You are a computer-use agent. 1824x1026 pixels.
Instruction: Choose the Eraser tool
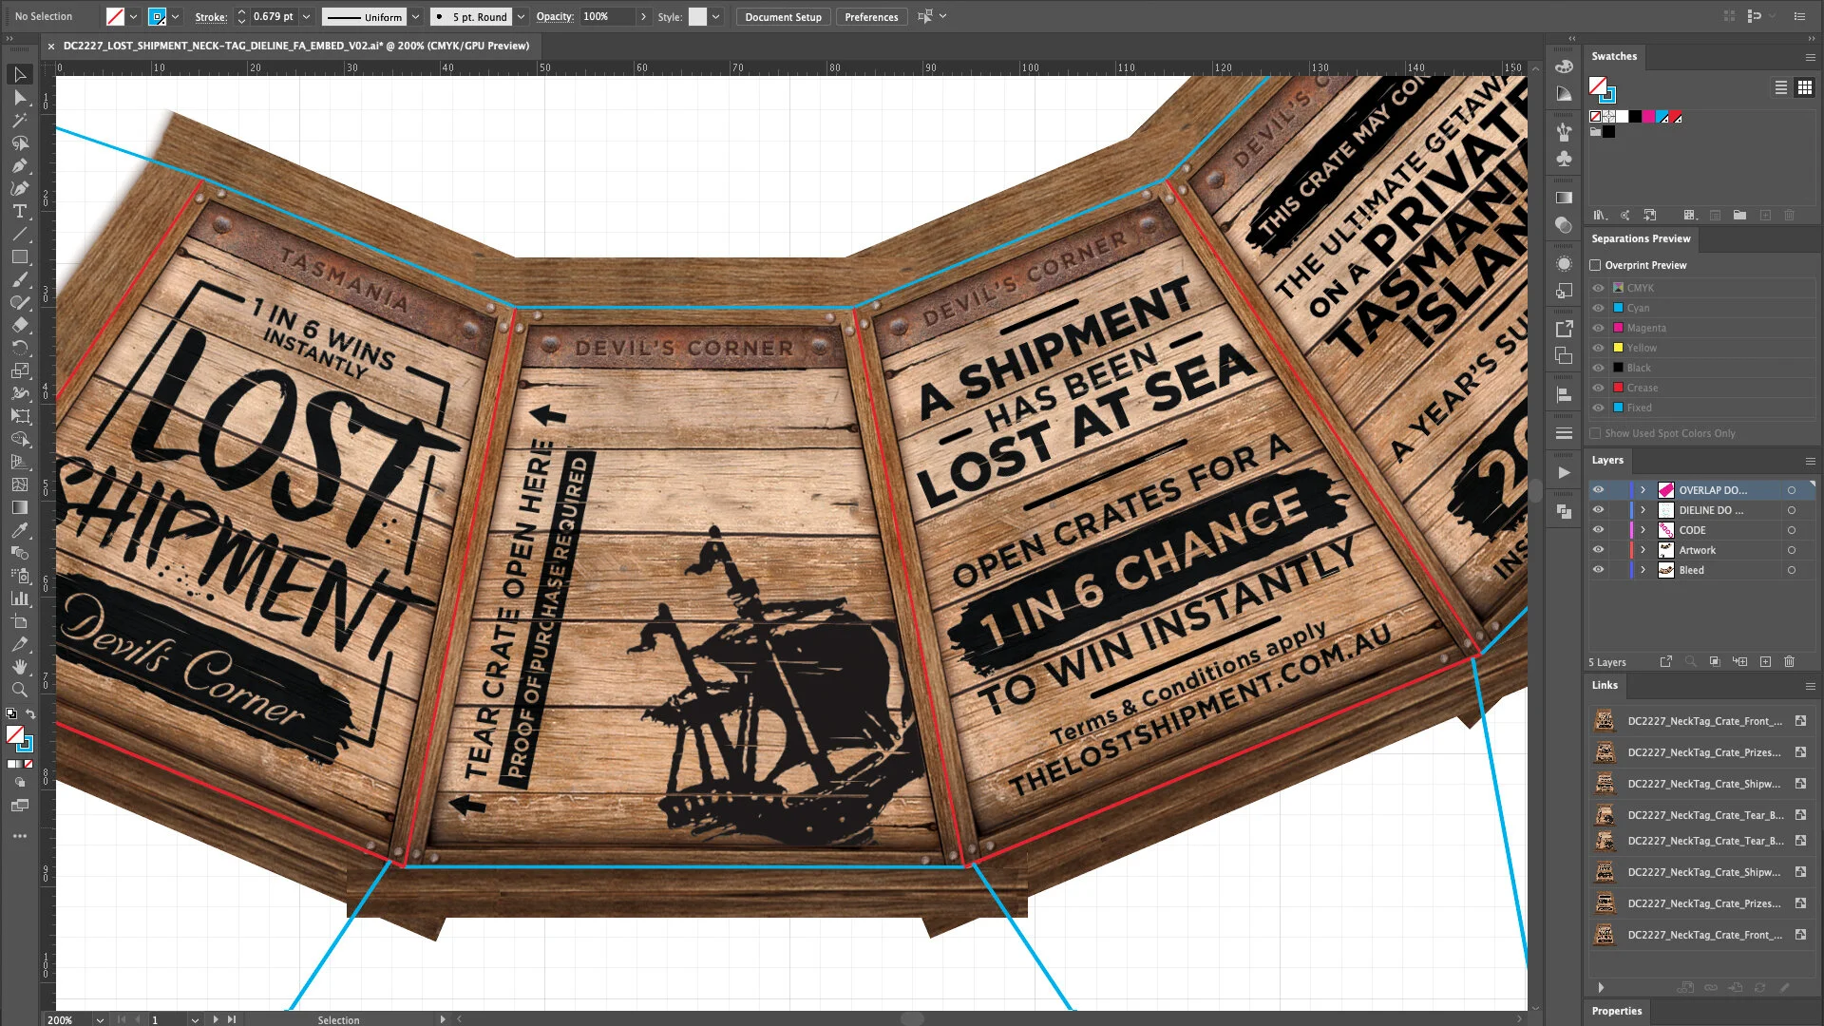20,326
